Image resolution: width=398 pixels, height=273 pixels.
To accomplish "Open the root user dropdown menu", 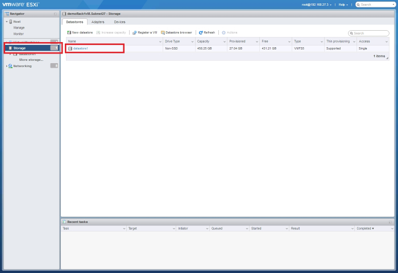I will pyautogui.click(x=317, y=5).
